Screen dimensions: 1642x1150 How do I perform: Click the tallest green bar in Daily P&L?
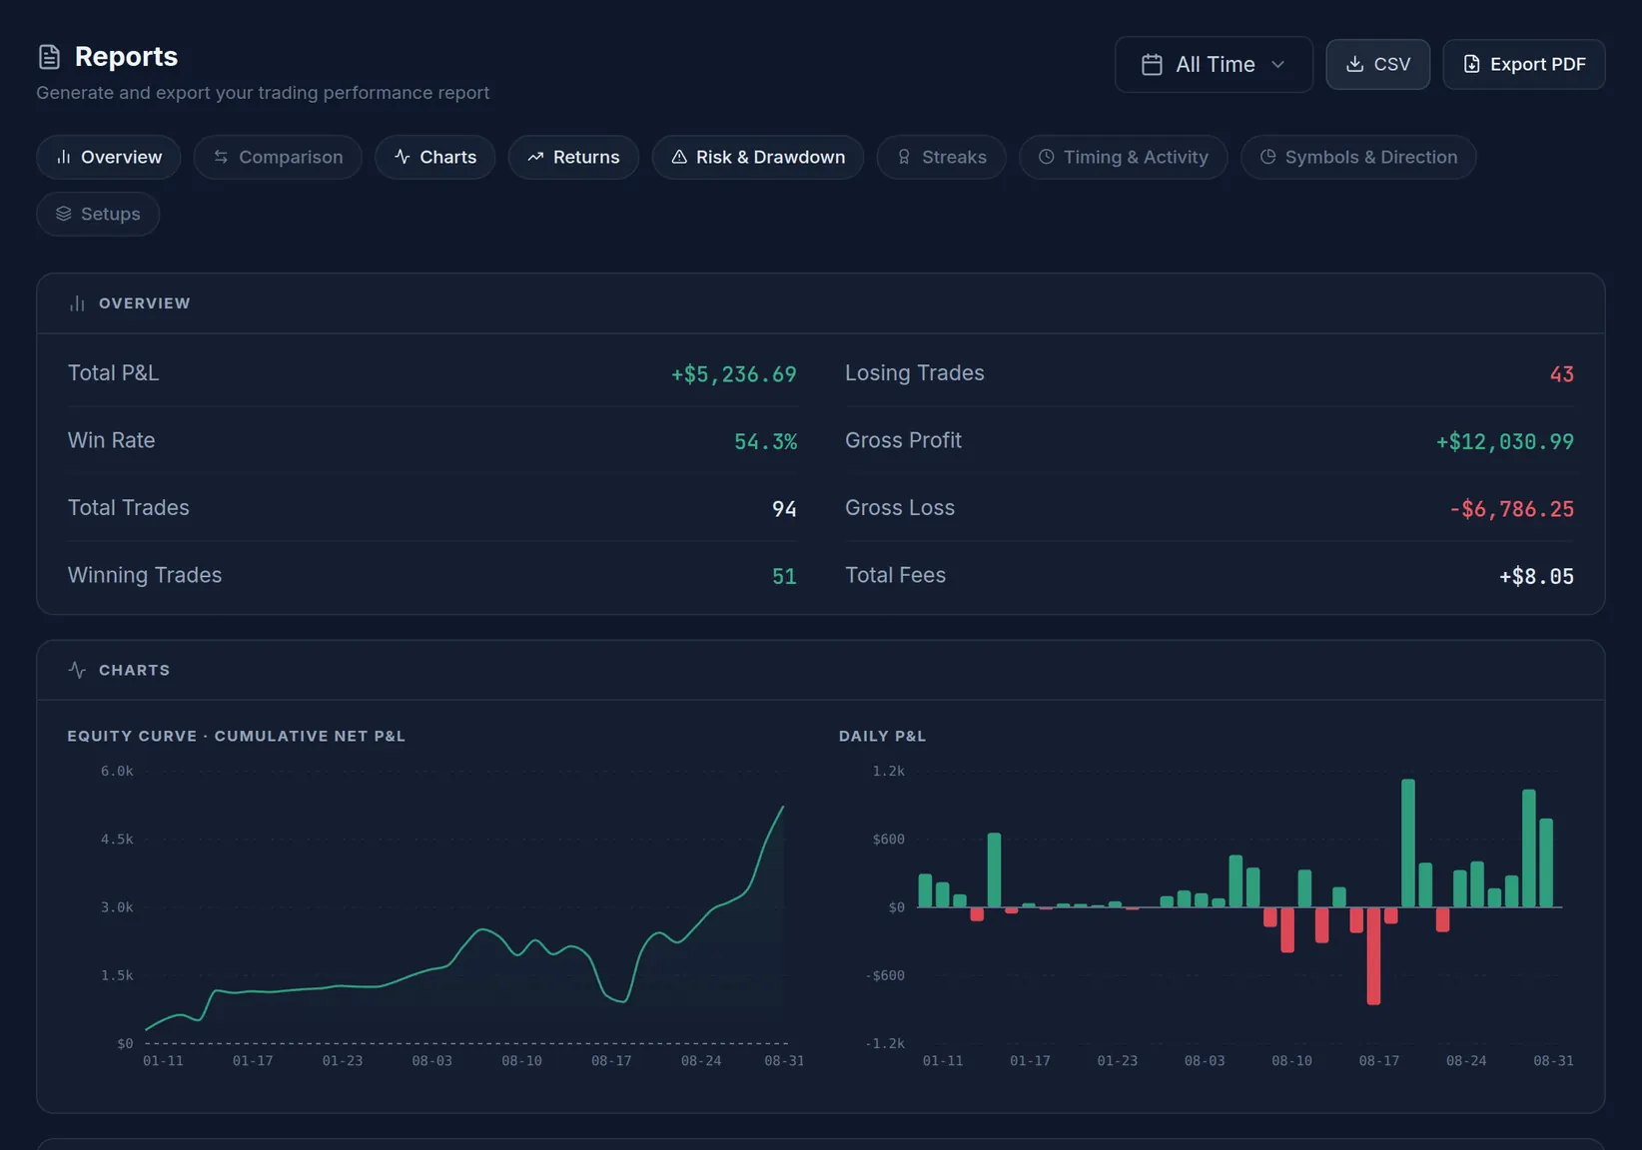tap(1407, 843)
